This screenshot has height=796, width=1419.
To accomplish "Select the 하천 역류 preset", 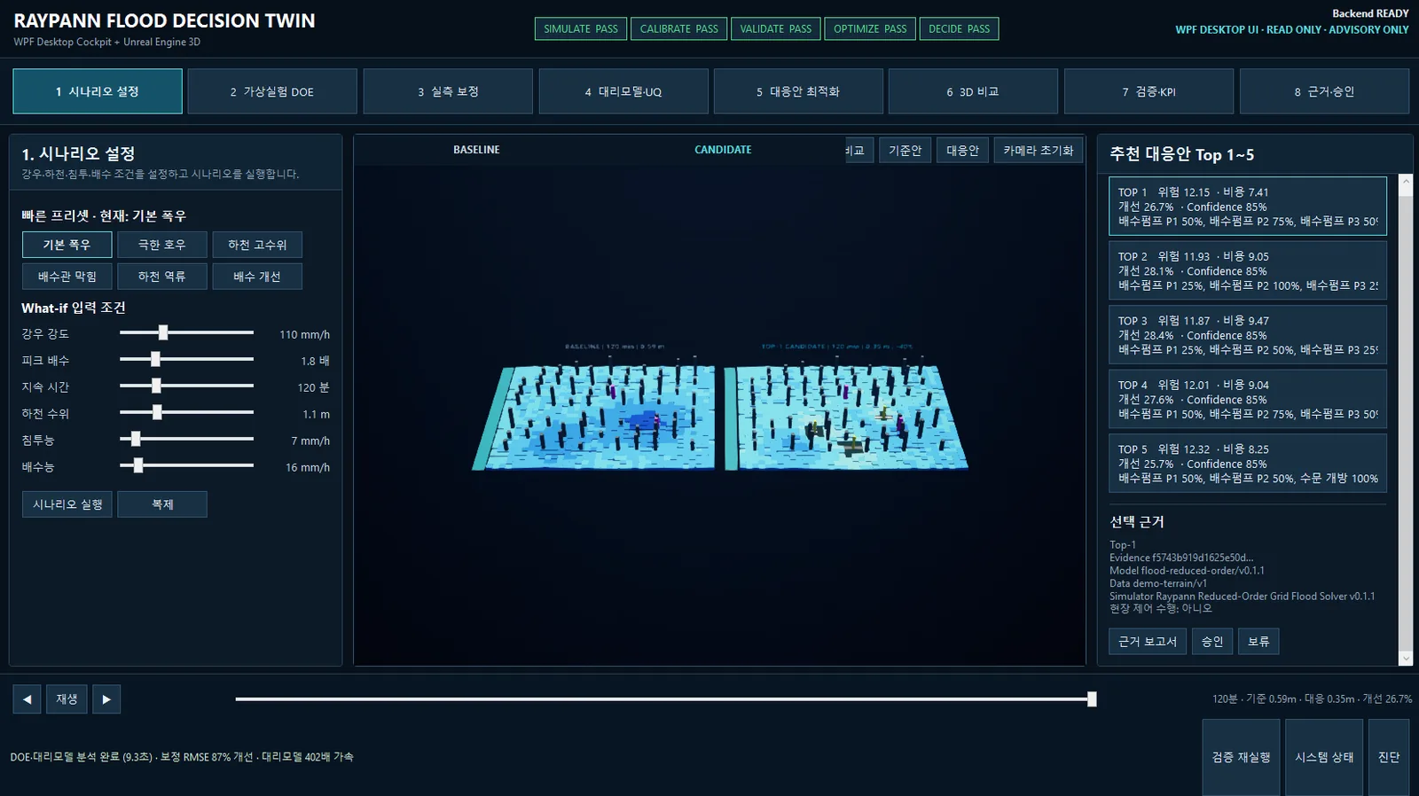I will click(162, 277).
